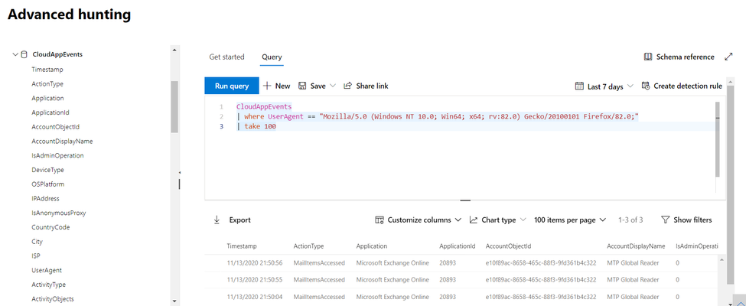This screenshot has width=746, height=306.
Task: Select the DeviceType schema column
Action: 47,170
